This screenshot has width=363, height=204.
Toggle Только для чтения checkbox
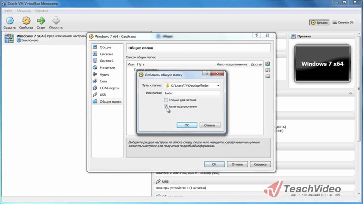pos(166,100)
